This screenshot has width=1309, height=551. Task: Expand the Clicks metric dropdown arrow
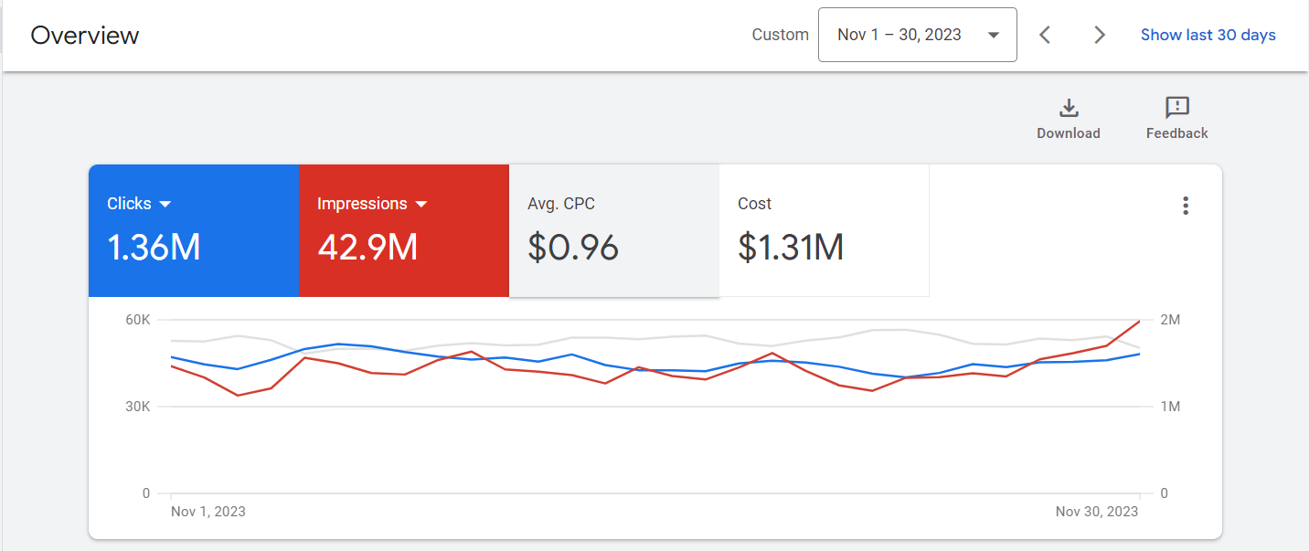[x=165, y=204]
